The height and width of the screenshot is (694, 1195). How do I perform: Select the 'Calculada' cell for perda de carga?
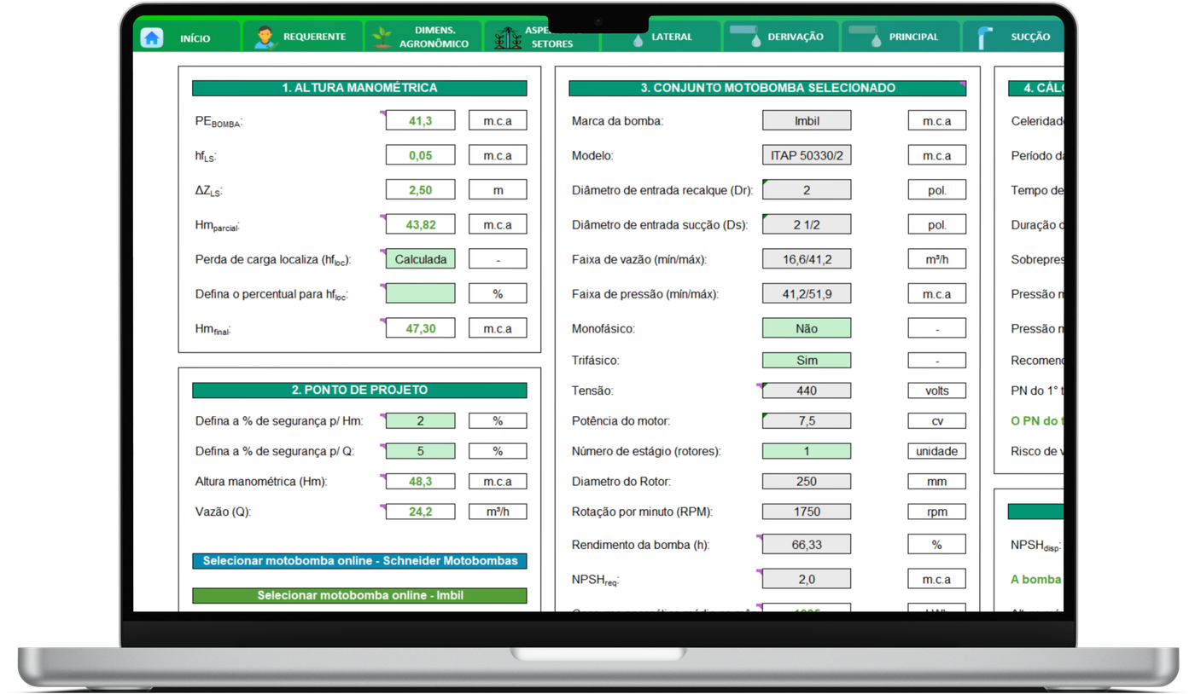click(420, 259)
